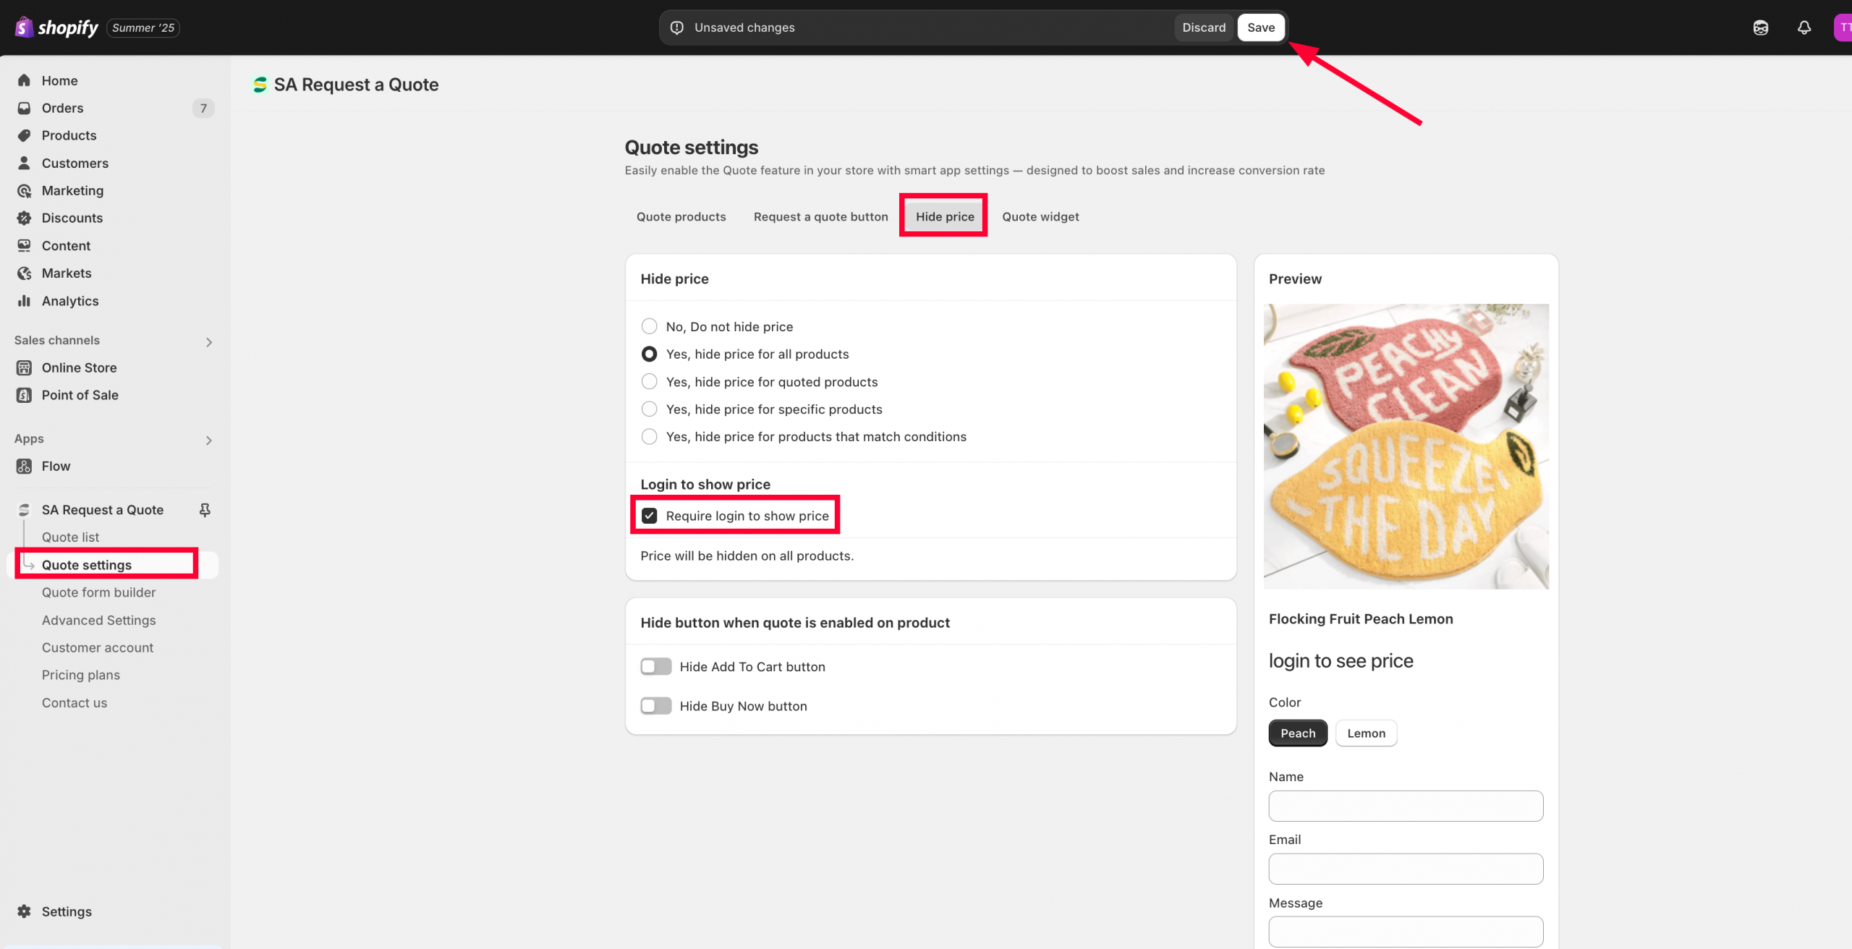Switch to Quote widget tab
This screenshot has height=949, width=1852.
point(1040,216)
